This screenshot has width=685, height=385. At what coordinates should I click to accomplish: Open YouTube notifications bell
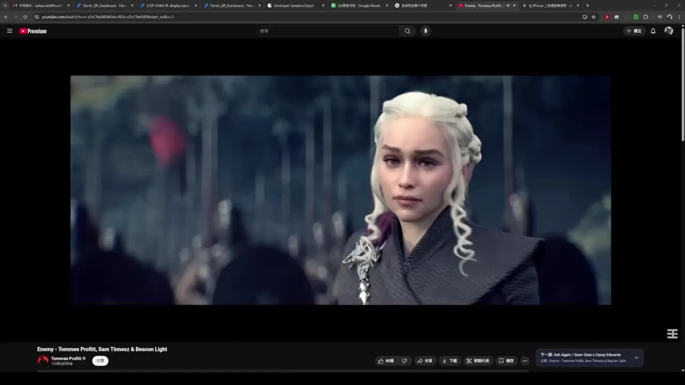point(653,31)
